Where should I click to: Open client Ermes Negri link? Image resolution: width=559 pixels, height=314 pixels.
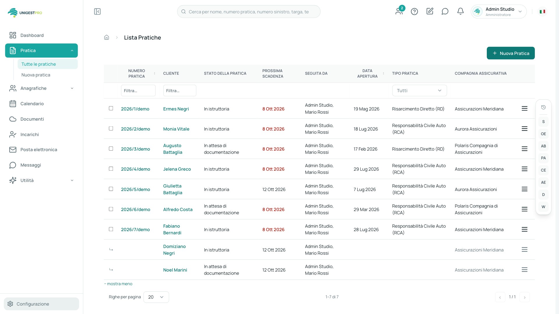pos(176,109)
